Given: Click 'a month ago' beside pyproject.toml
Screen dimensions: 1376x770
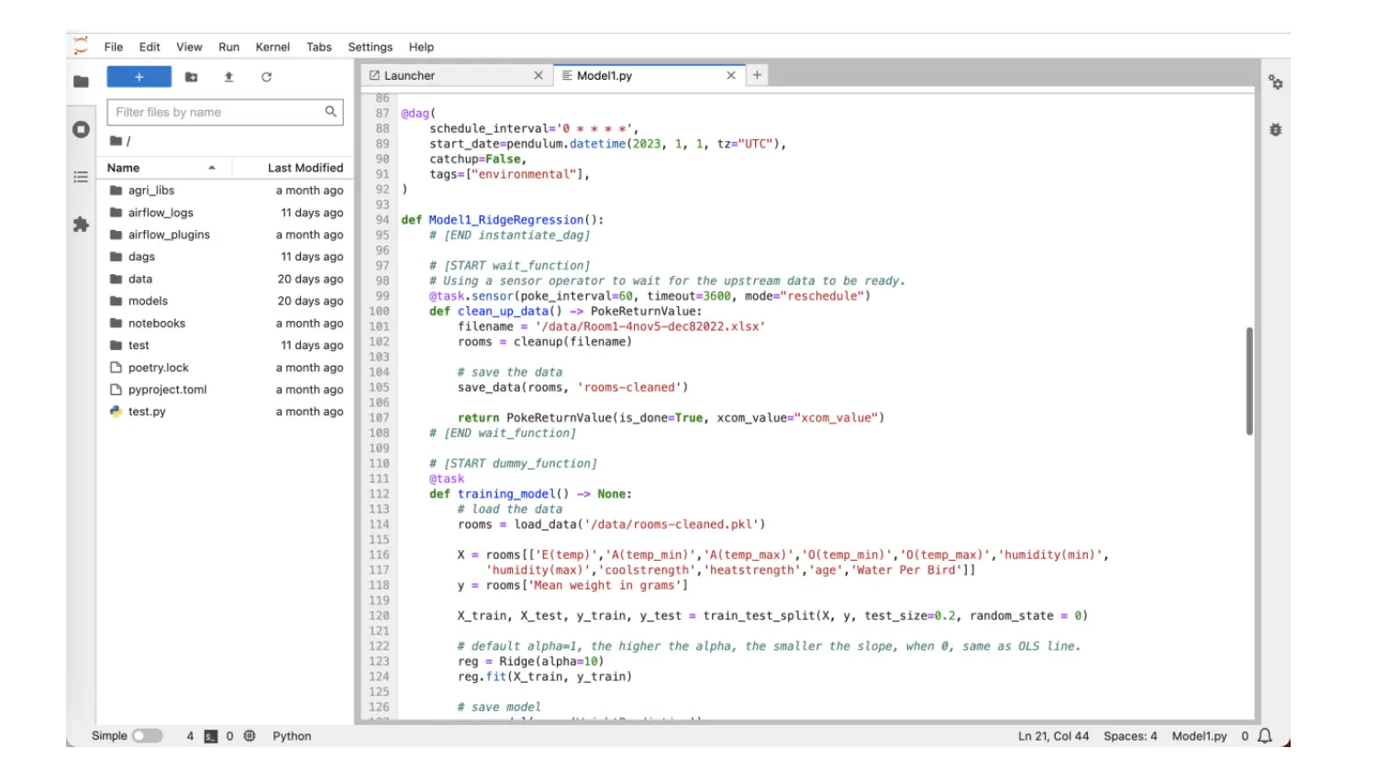Looking at the screenshot, I should coord(309,390).
